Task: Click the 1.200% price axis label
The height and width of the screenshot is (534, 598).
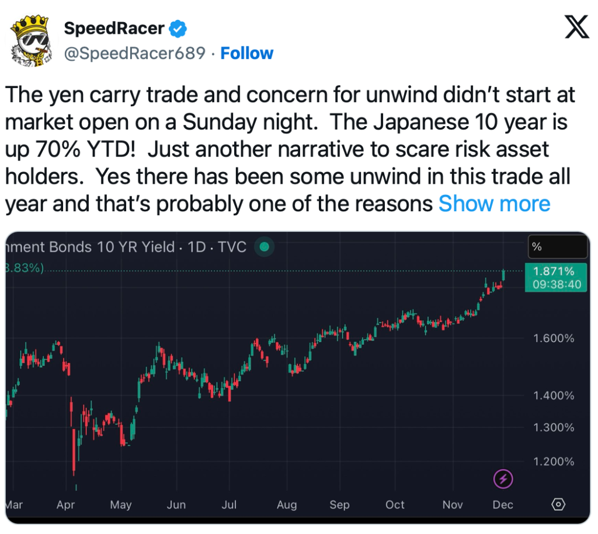Action: coord(554,462)
